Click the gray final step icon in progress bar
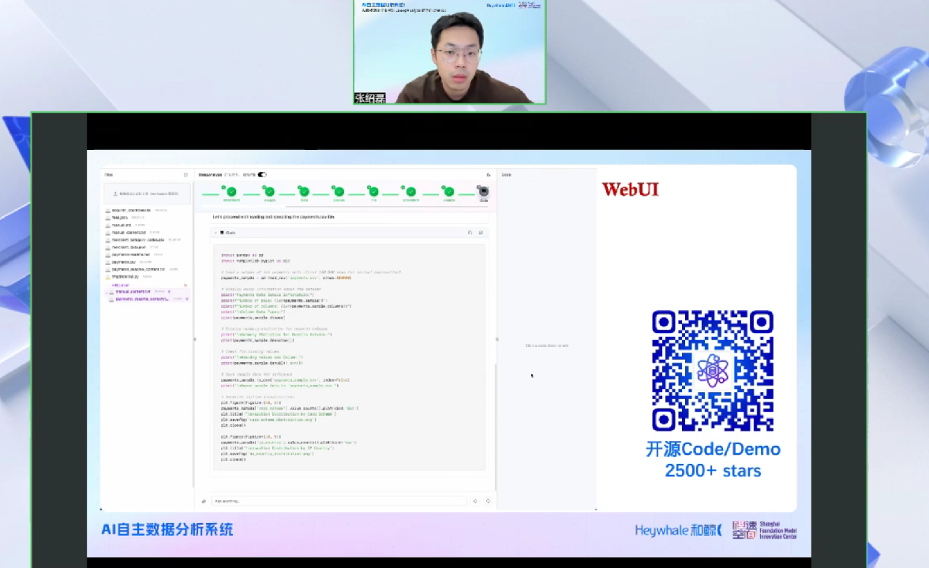Viewport: 929px width, 568px height. click(484, 192)
